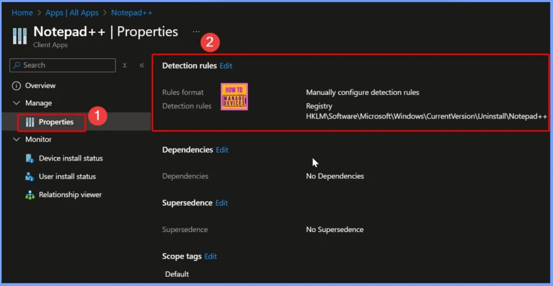Collapse the Monitor section chevron

(16, 139)
